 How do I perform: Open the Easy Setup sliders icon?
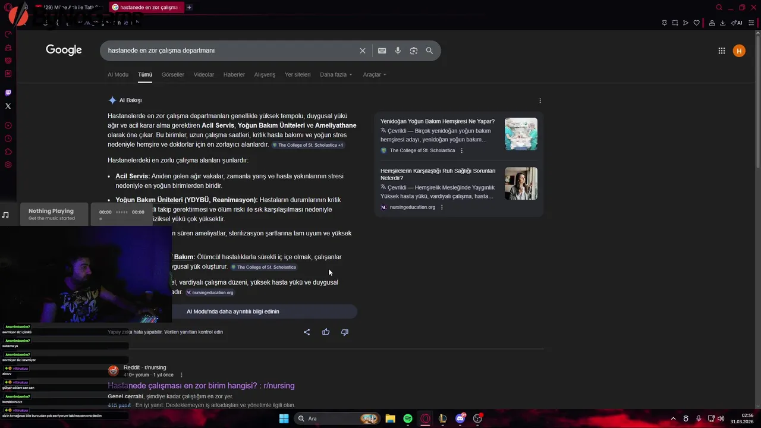coord(751,23)
